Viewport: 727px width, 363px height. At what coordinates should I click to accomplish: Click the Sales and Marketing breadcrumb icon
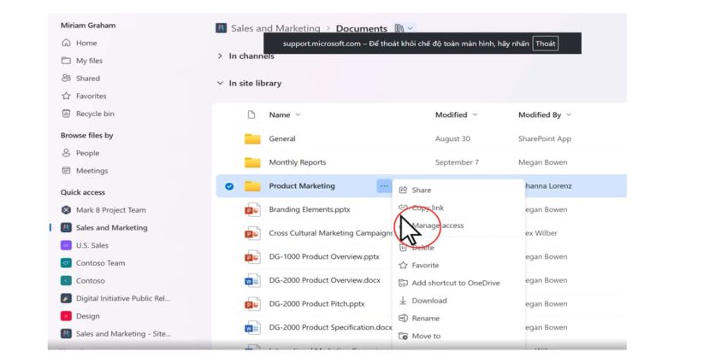[x=222, y=28]
